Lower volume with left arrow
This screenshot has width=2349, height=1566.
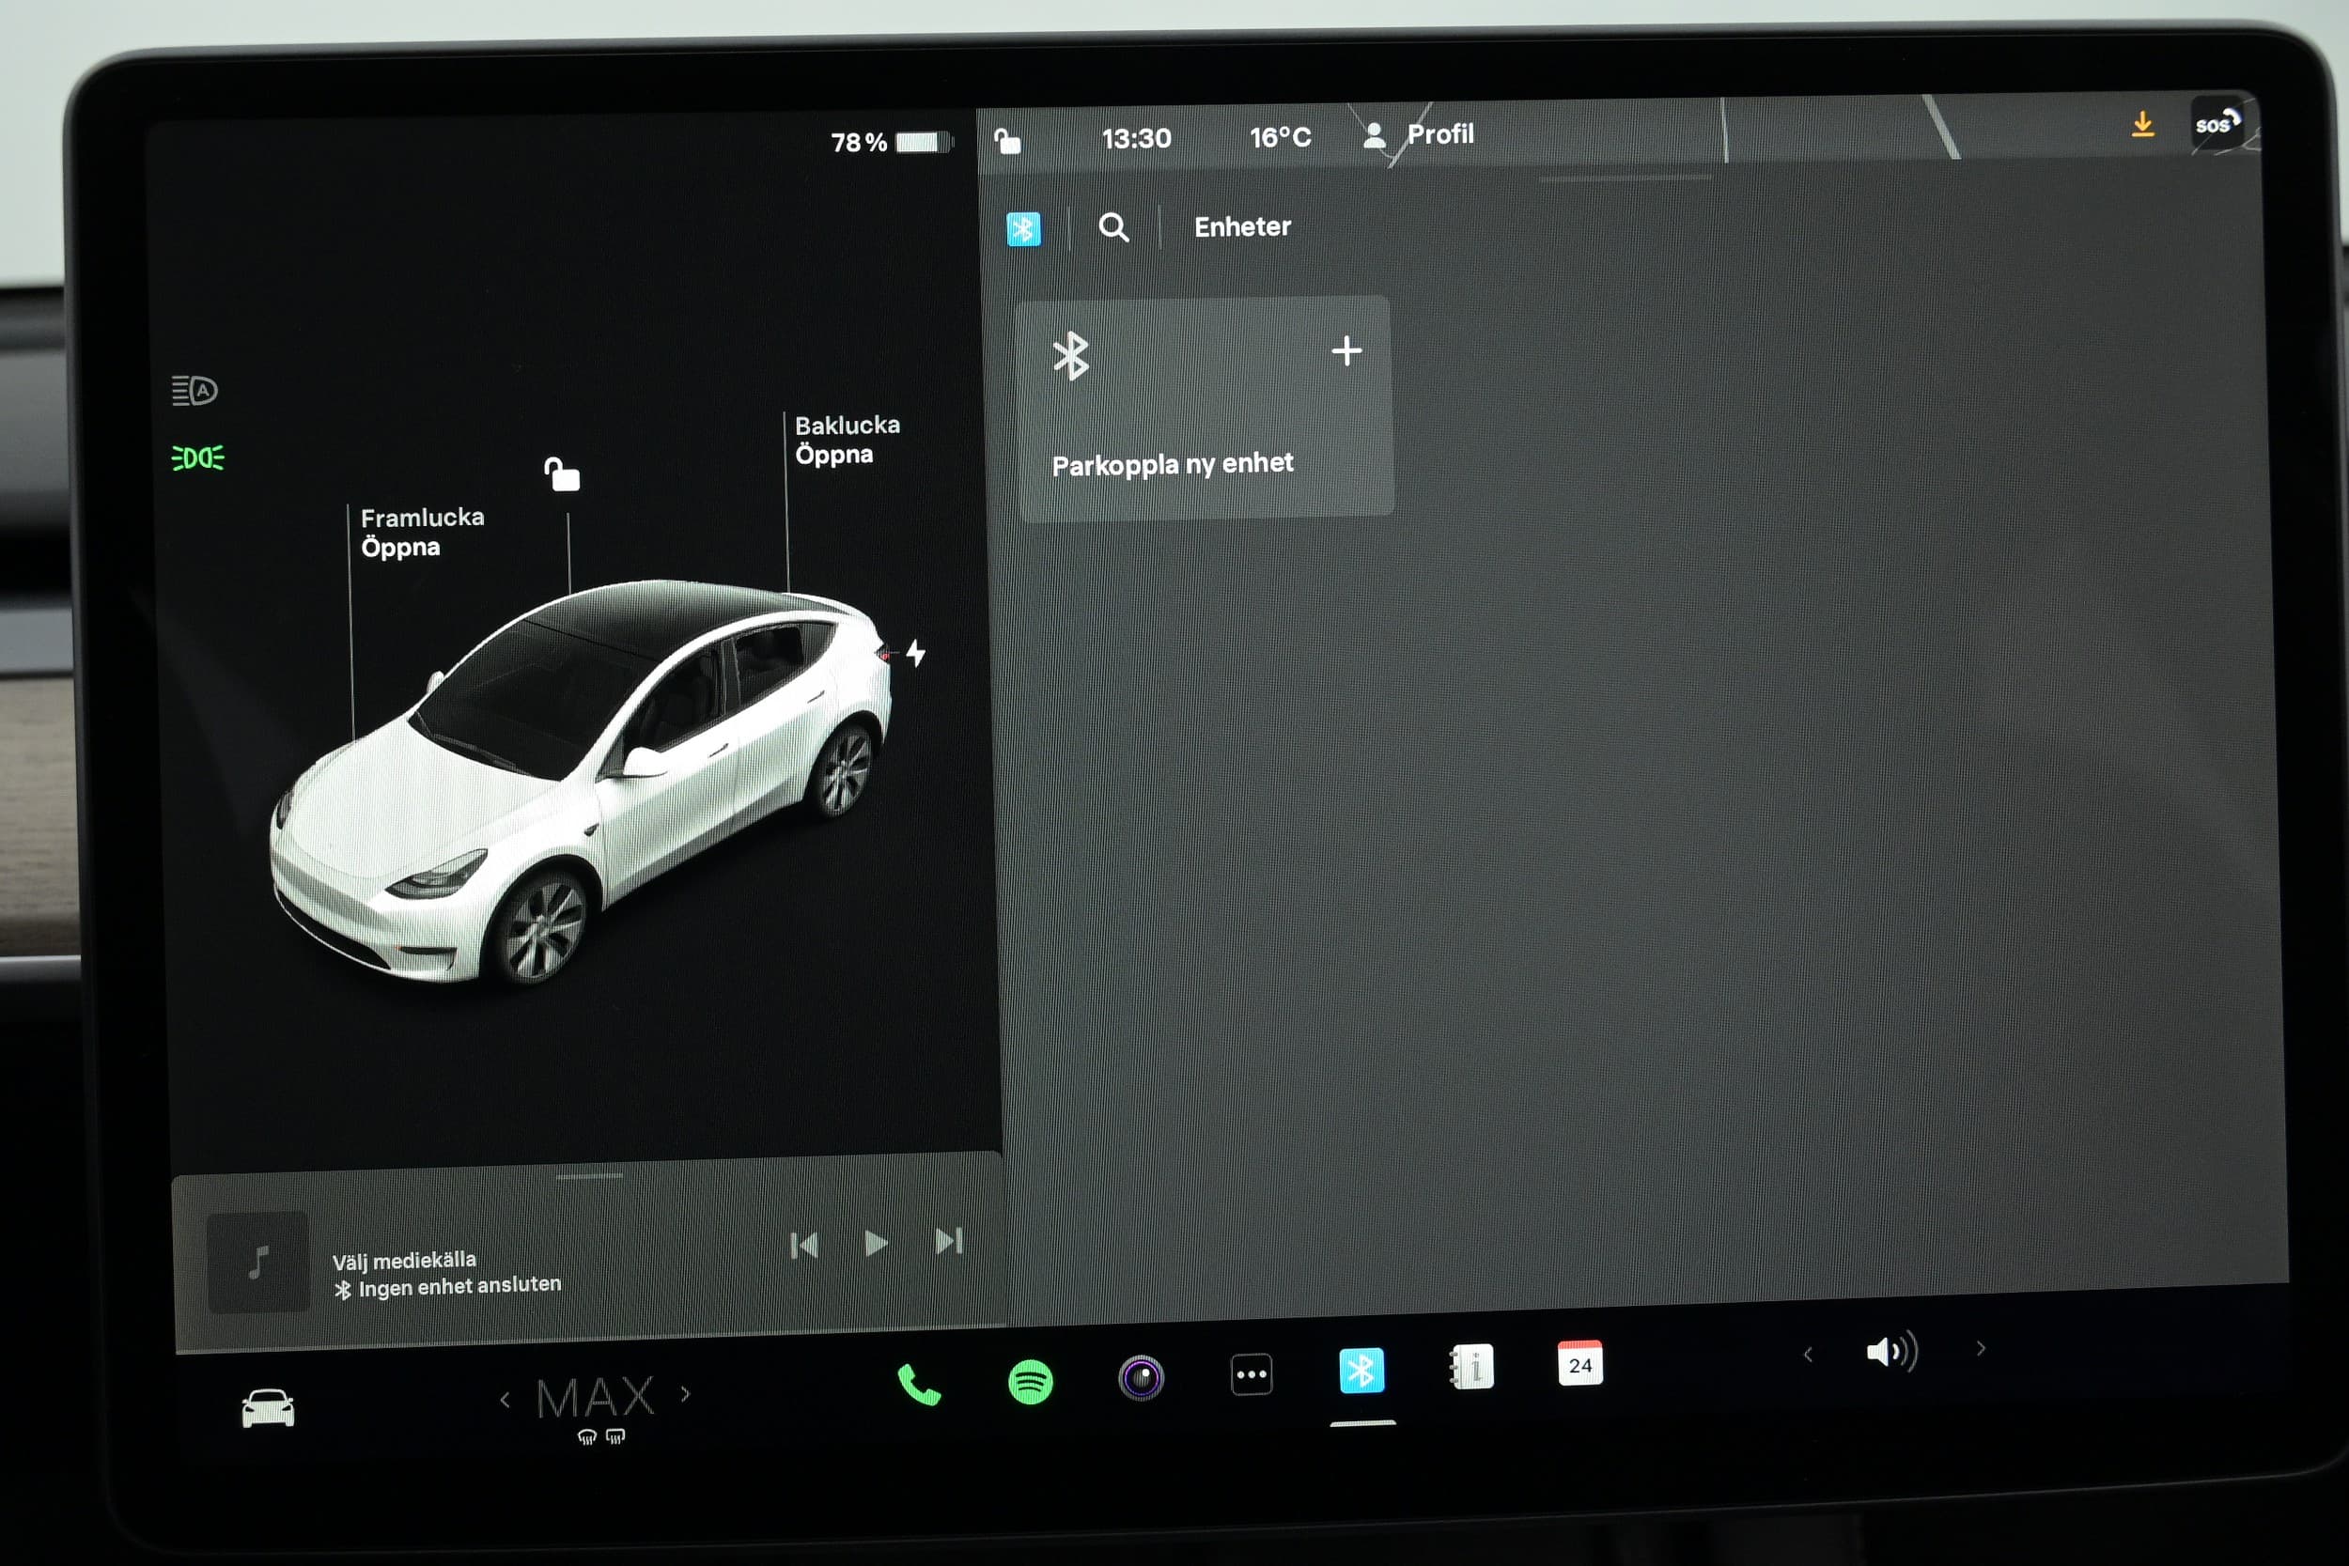(1808, 1356)
